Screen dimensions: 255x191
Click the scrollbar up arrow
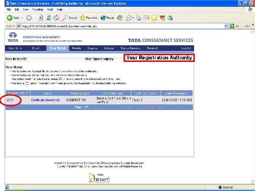[x=252, y=31]
